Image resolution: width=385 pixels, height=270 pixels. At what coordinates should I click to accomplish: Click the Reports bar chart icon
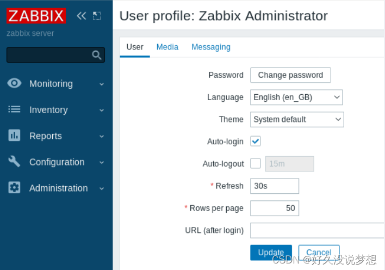(14, 135)
